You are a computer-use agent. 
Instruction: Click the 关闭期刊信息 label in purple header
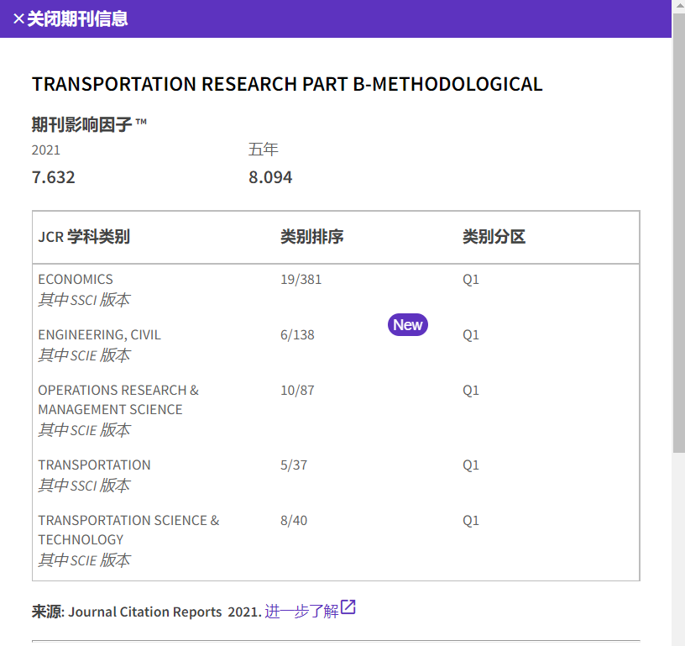tap(77, 18)
